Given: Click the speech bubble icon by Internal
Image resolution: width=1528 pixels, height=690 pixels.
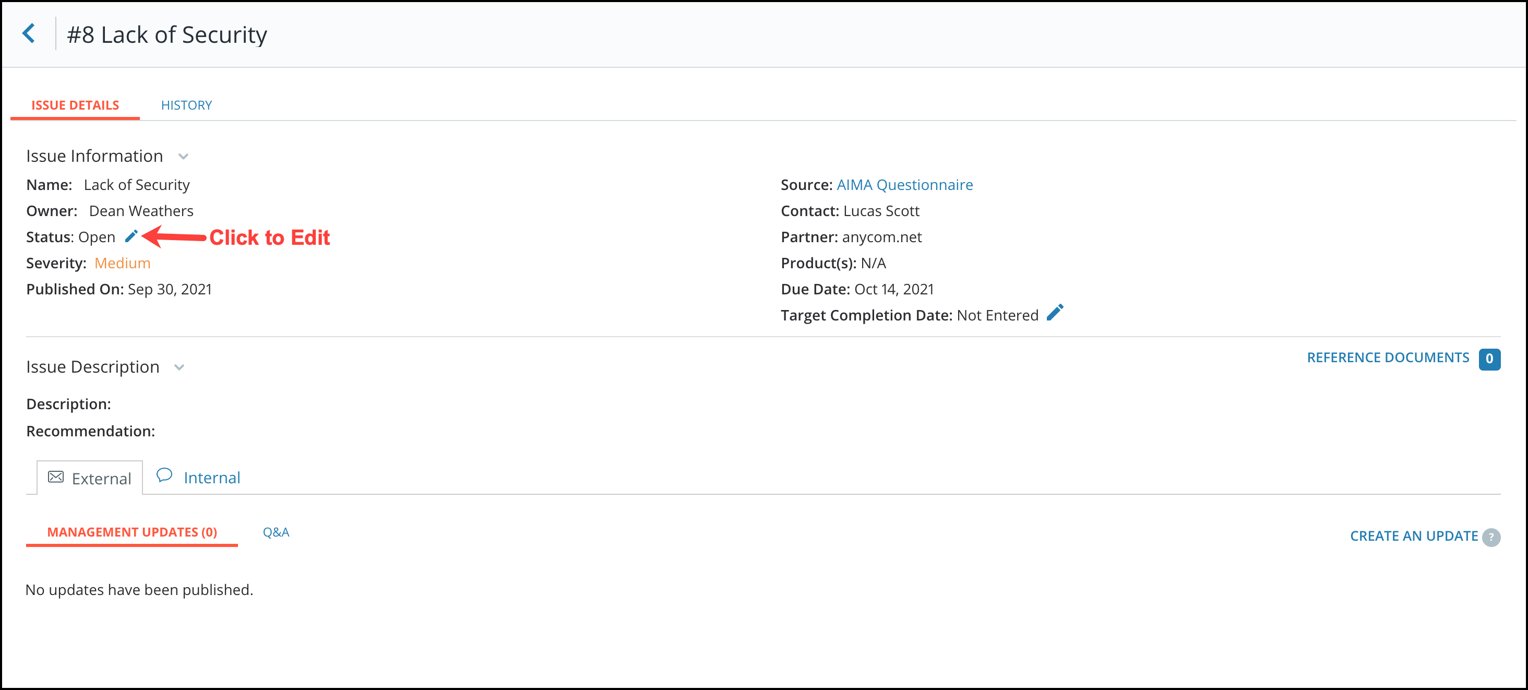Looking at the screenshot, I should [164, 475].
